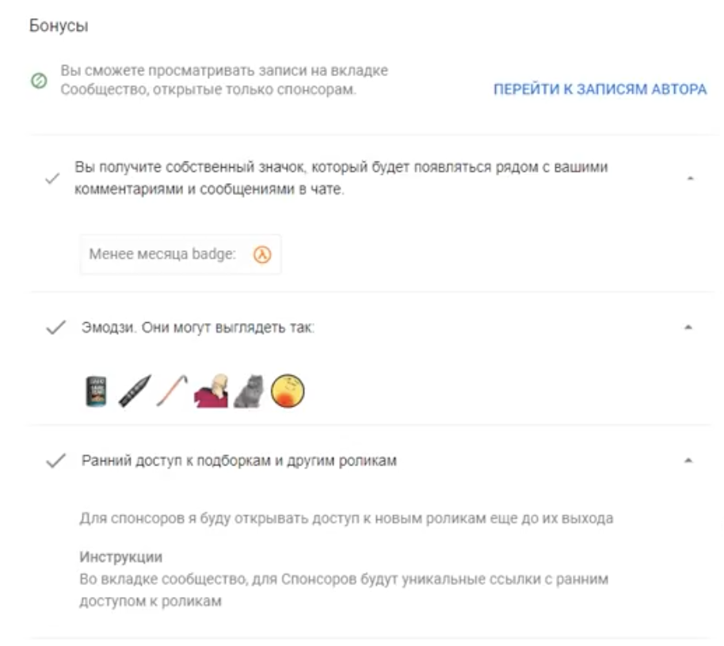Image resolution: width=724 pixels, height=646 pixels.
Task: Collapse the custom badge perk section
Action: pos(690,178)
